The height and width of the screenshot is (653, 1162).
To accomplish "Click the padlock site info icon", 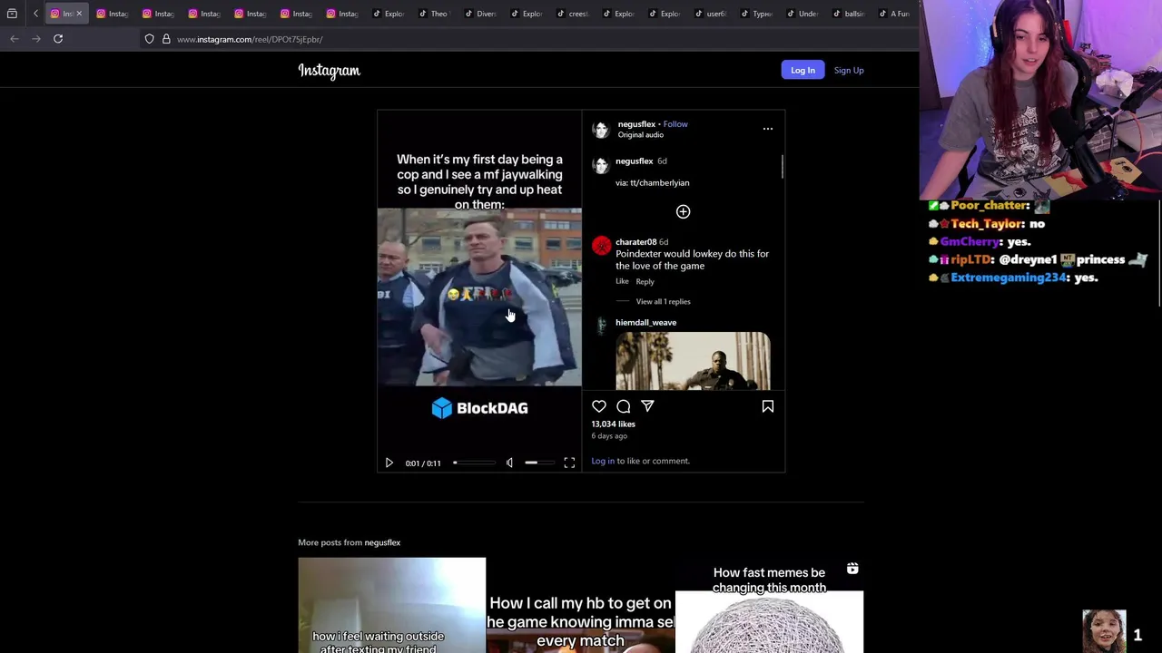I will point(166,39).
